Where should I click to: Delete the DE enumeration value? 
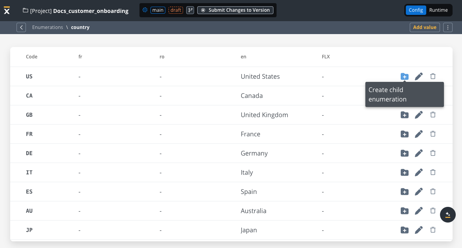click(433, 153)
